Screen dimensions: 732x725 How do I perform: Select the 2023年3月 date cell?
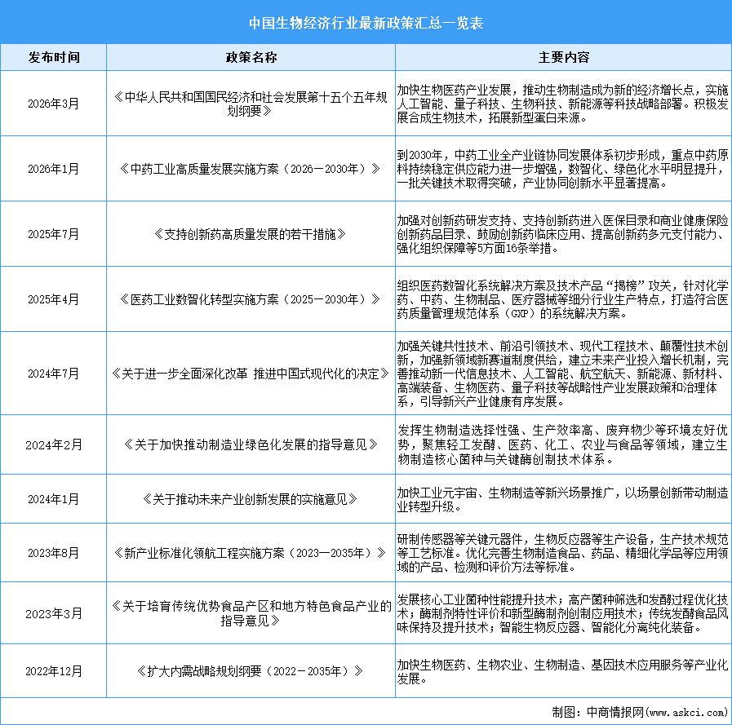[x=54, y=612]
